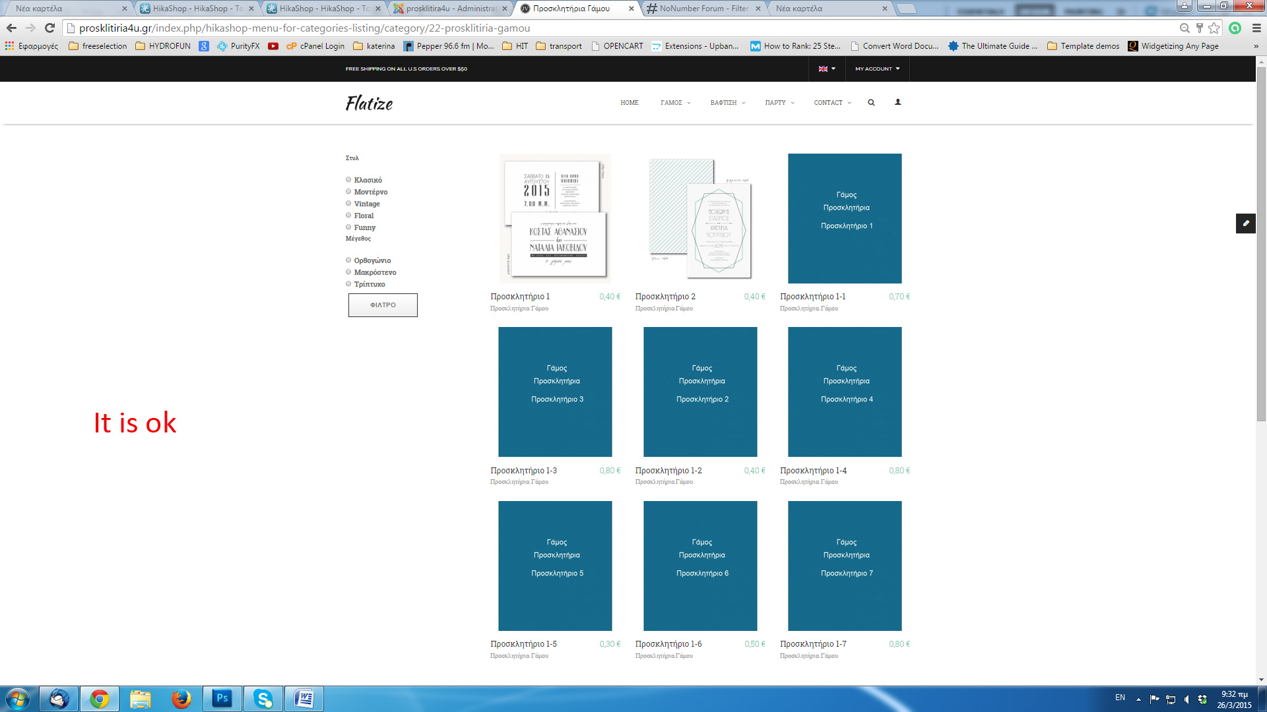
Task: Choose the Τρίπτυχο size radio button
Action: point(348,284)
